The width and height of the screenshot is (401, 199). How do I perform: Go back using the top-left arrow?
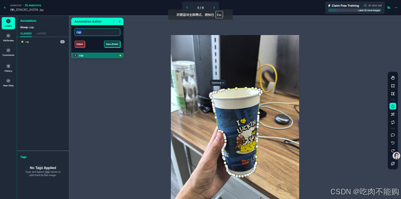pos(5,8)
